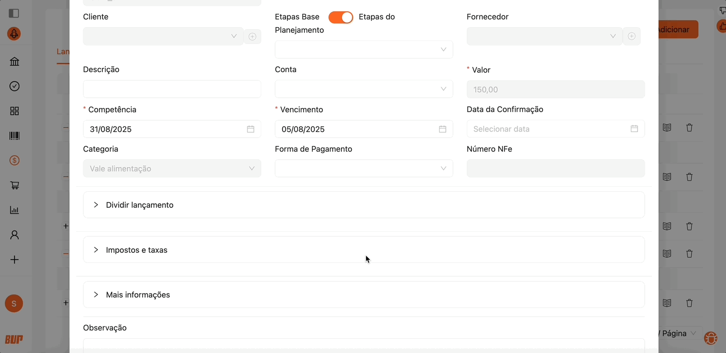726x353 pixels.
Task: Expand the Mais informações section
Action: (x=138, y=295)
